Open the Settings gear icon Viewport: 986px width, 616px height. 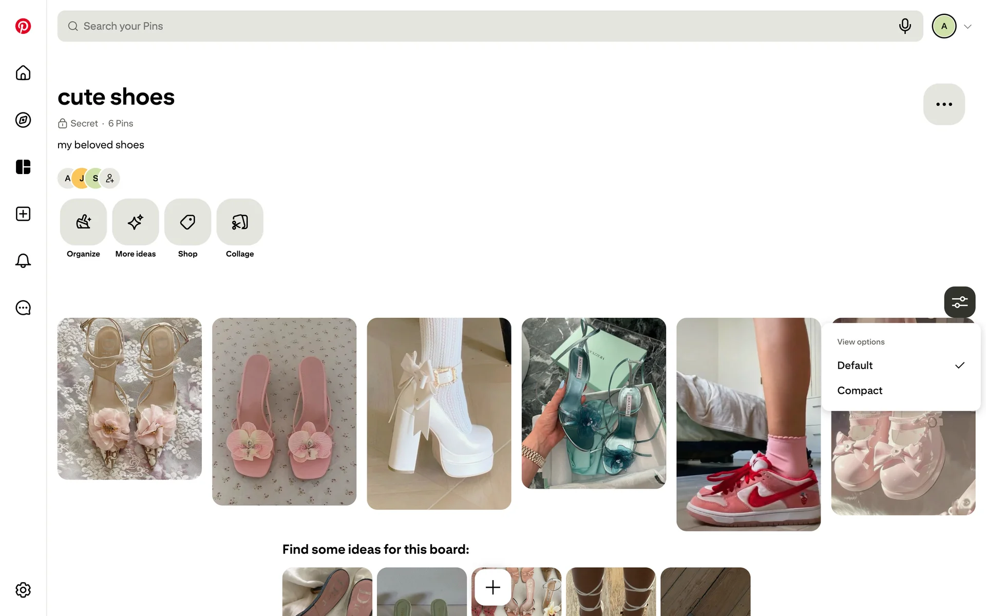pyautogui.click(x=23, y=590)
